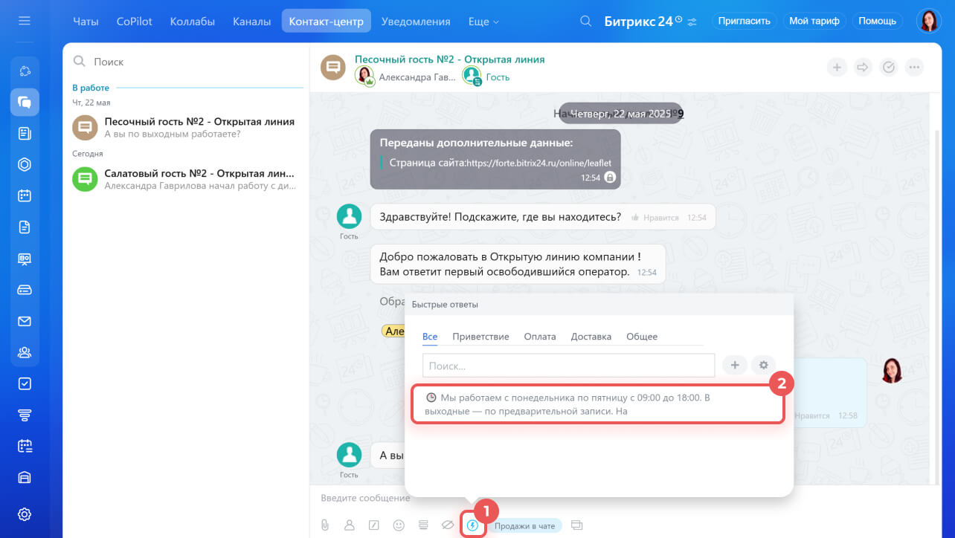The image size is (955, 538).
Task: Open the calendar icon in left sidebar
Action: [25, 196]
